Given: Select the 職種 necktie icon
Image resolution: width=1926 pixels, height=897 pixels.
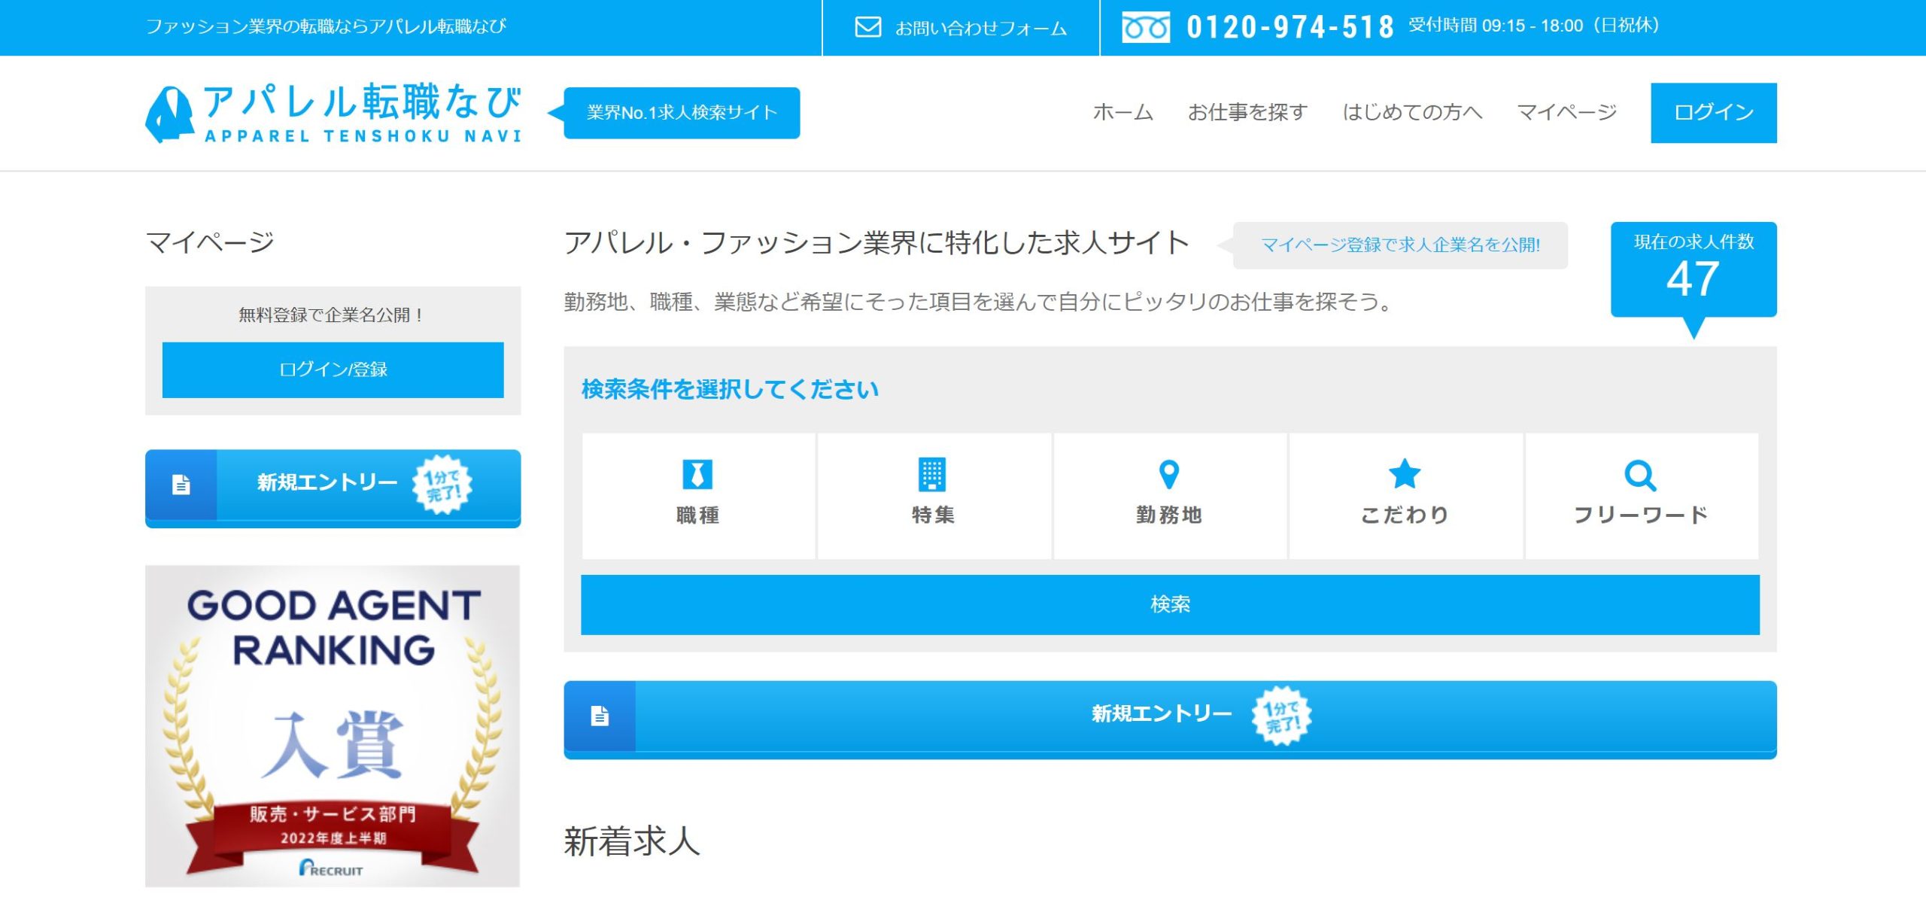Looking at the screenshot, I should pos(697,473).
